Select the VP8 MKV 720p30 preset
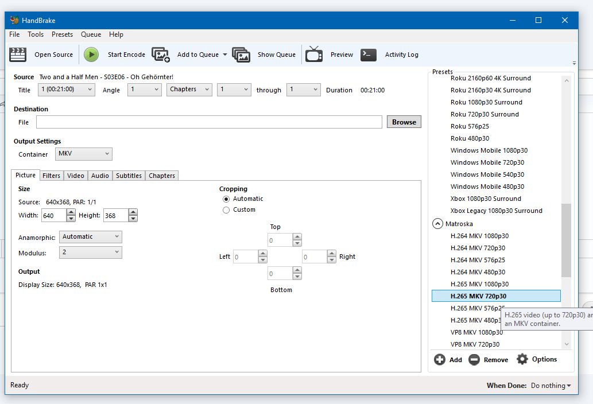This screenshot has width=593, height=404. (x=475, y=344)
